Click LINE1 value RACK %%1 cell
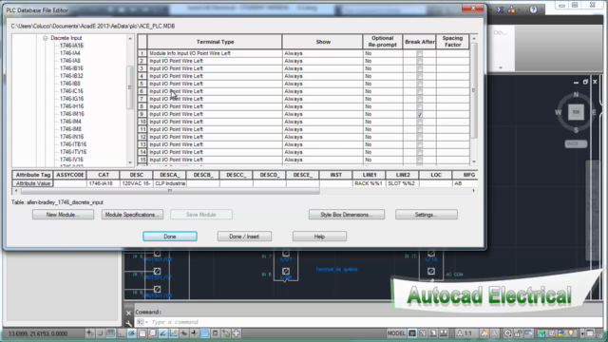Screen dimensions: 608x342 [370, 183]
